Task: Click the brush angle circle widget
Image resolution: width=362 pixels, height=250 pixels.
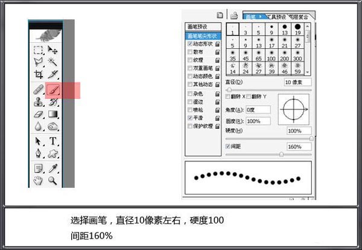Action: coord(294,110)
